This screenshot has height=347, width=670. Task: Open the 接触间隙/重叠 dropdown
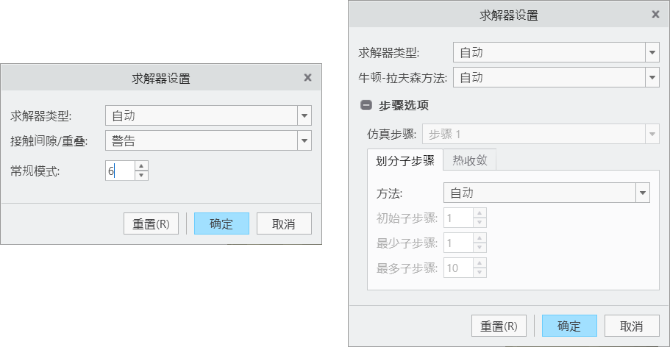[304, 140]
